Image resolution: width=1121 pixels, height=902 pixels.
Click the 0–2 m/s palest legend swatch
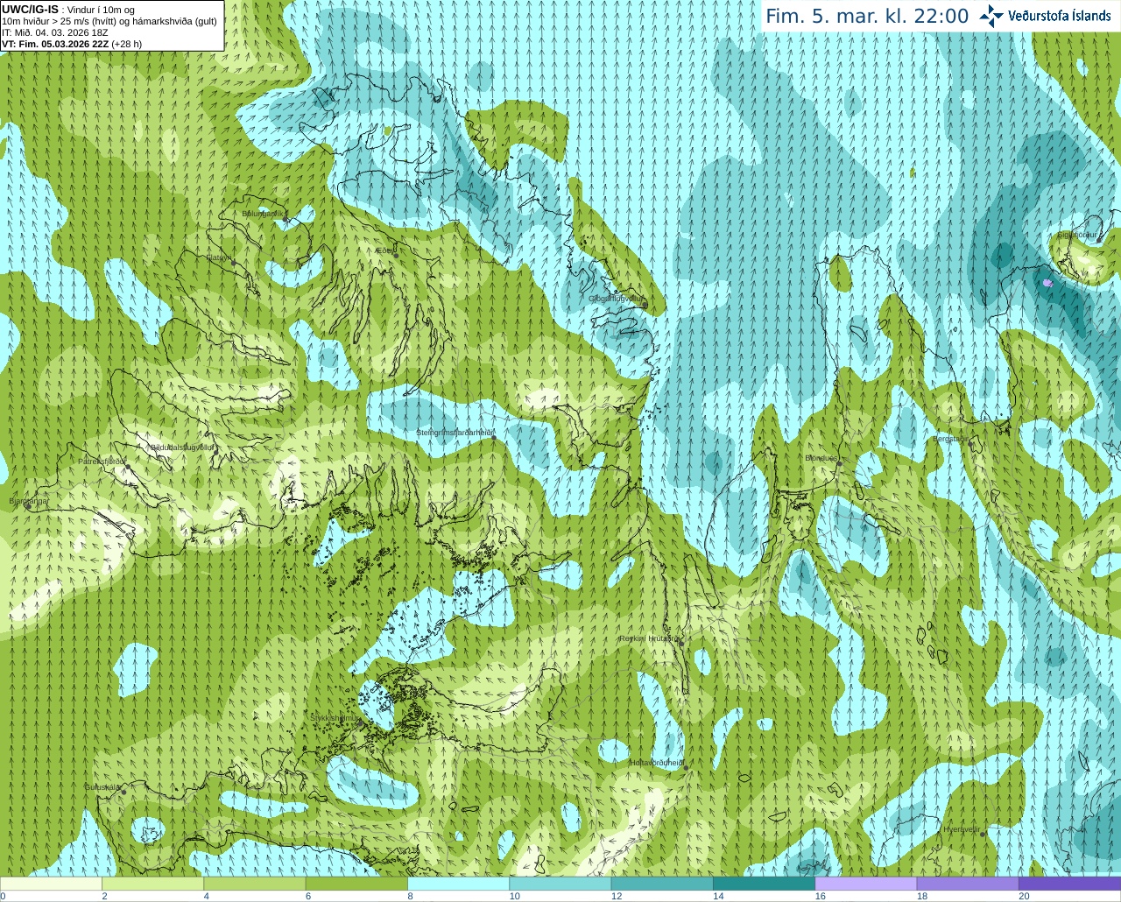(51, 883)
